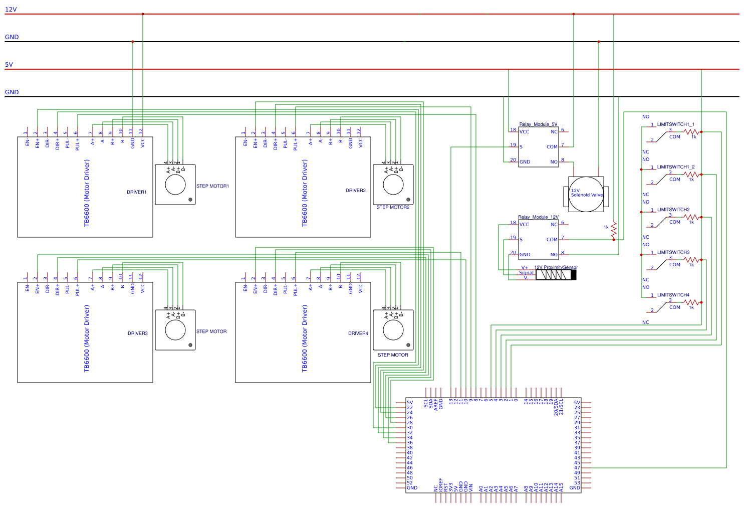
Task: Click the 12V Solenoid Valve text
Action: tap(587, 193)
